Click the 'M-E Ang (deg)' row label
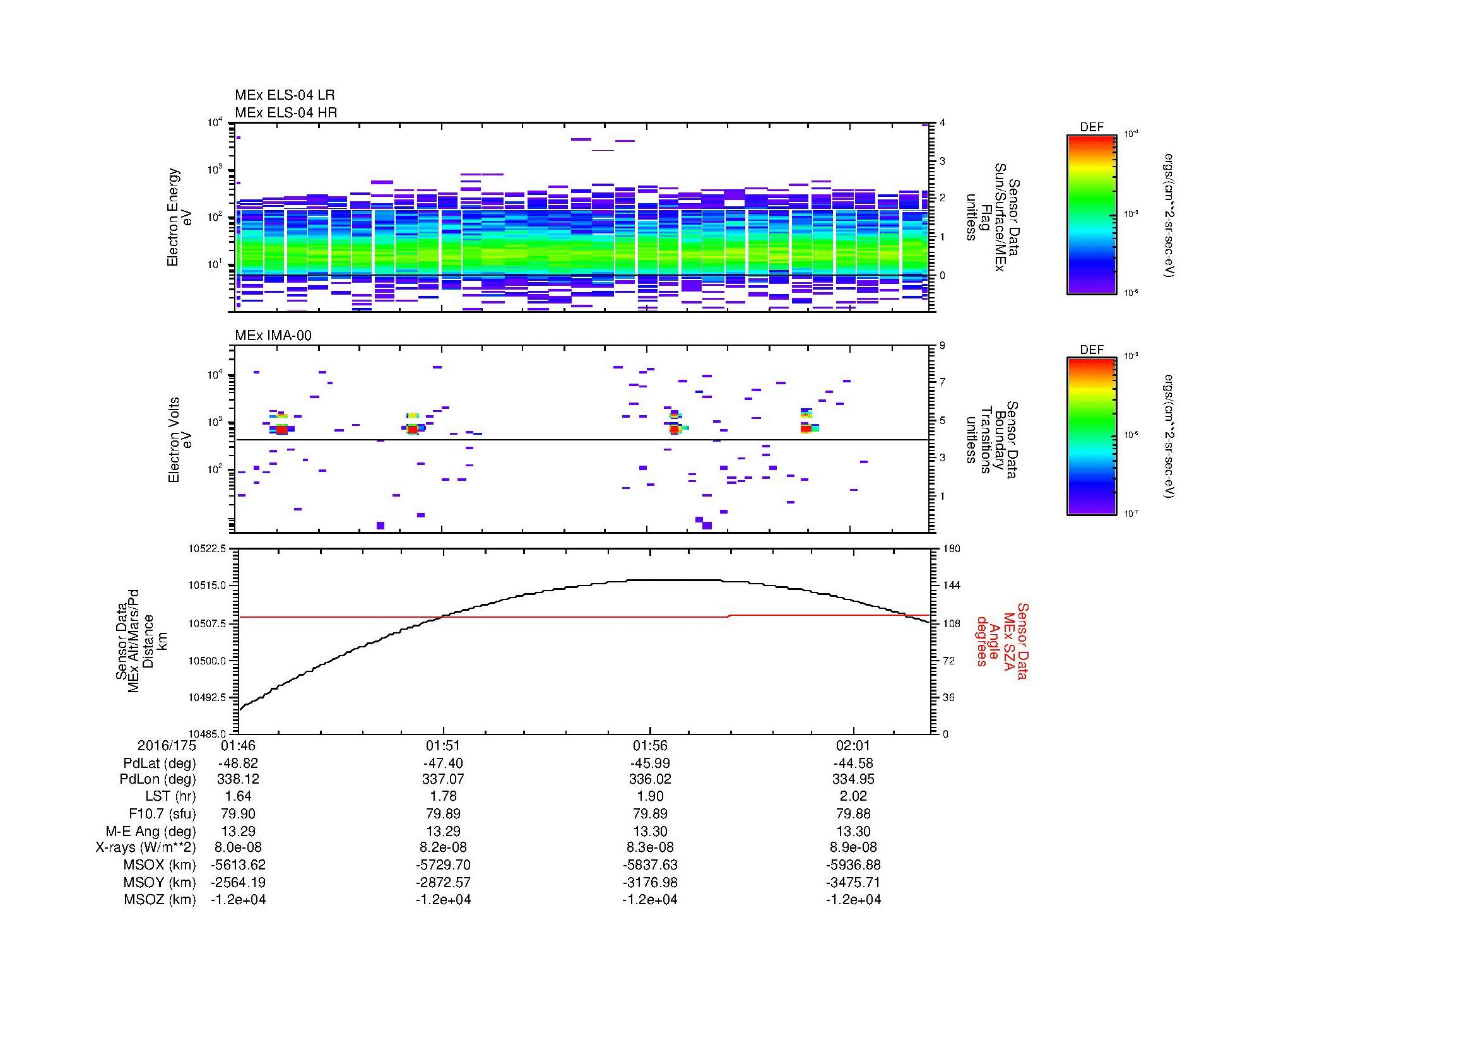1476x1043 pixels. coord(152,832)
